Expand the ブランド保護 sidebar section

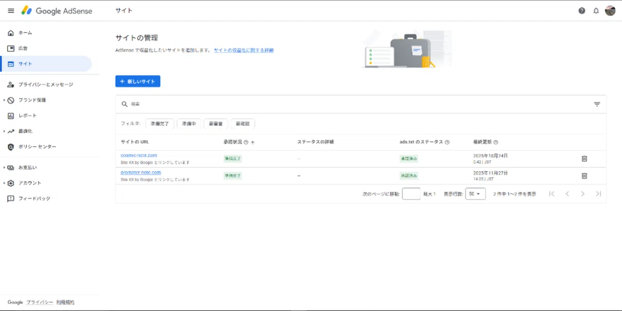pyautogui.click(x=4, y=100)
